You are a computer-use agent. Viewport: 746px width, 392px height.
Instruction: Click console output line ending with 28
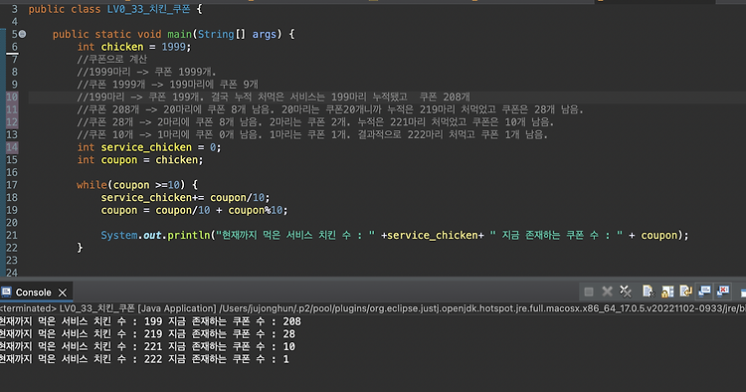click(x=147, y=334)
